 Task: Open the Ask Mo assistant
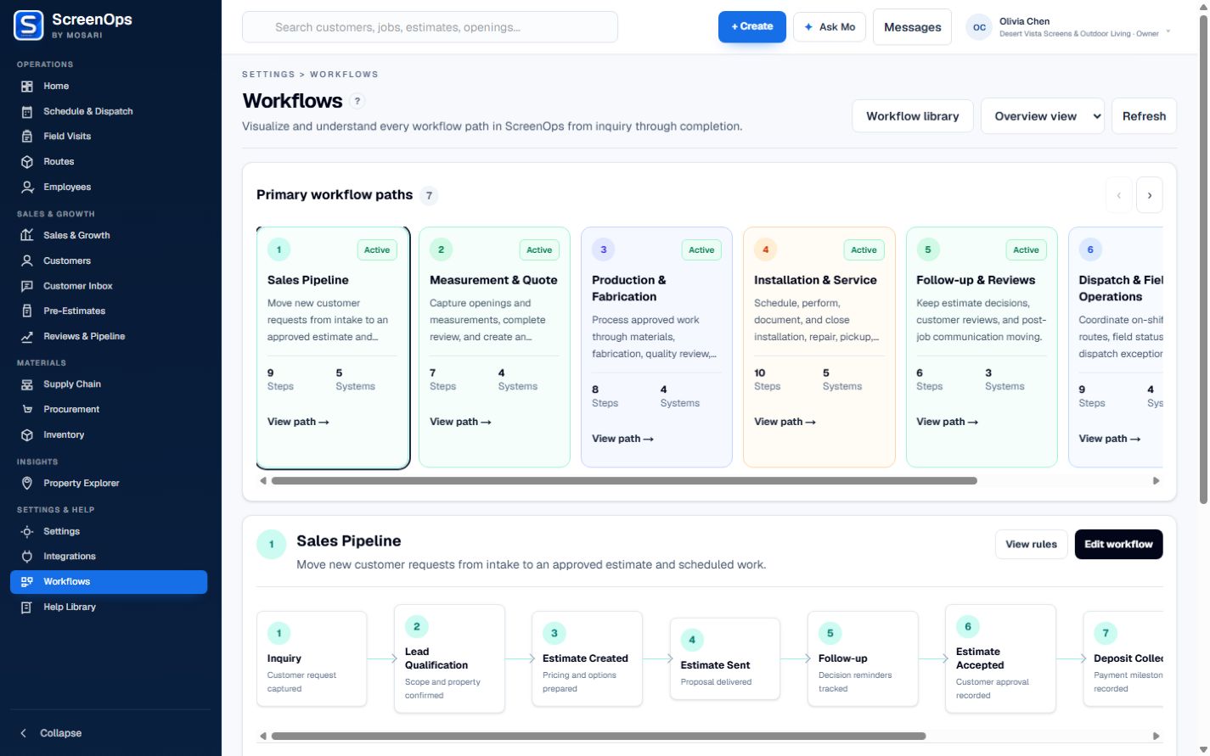(x=830, y=27)
